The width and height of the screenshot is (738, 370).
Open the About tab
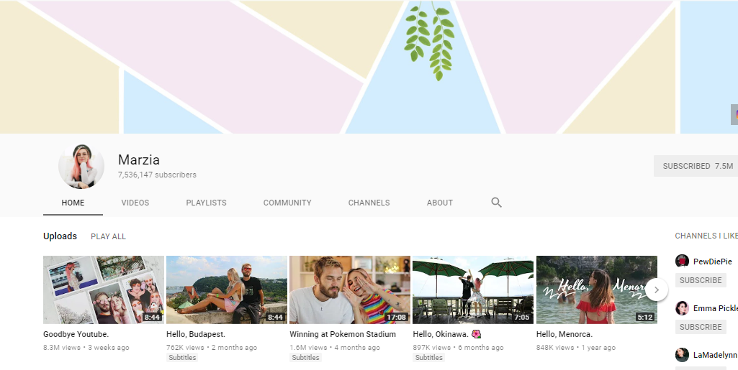tap(439, 203)
